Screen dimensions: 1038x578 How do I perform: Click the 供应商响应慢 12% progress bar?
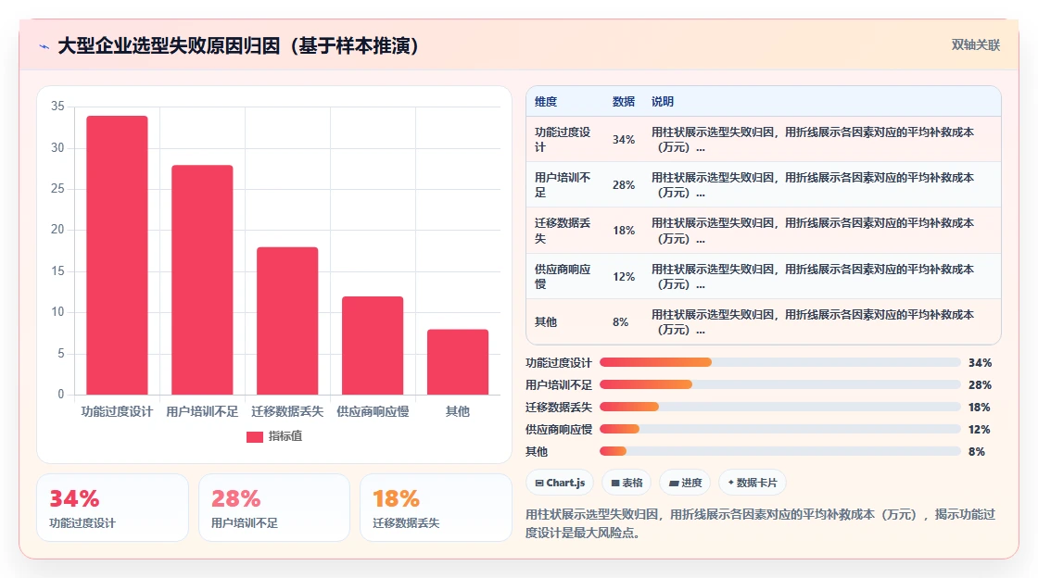779,429
